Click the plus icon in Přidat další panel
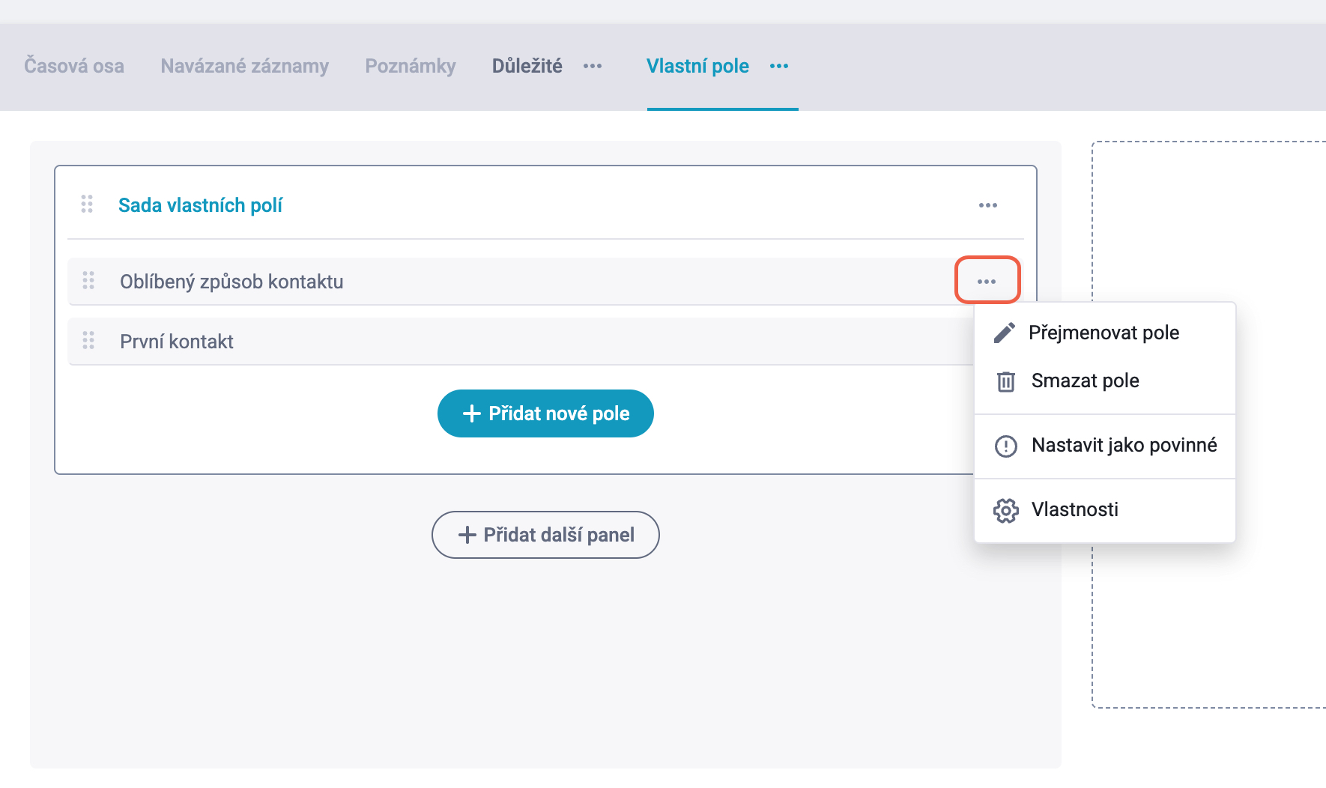Viewport: 1326px width, 788px height. click(467, 535)
